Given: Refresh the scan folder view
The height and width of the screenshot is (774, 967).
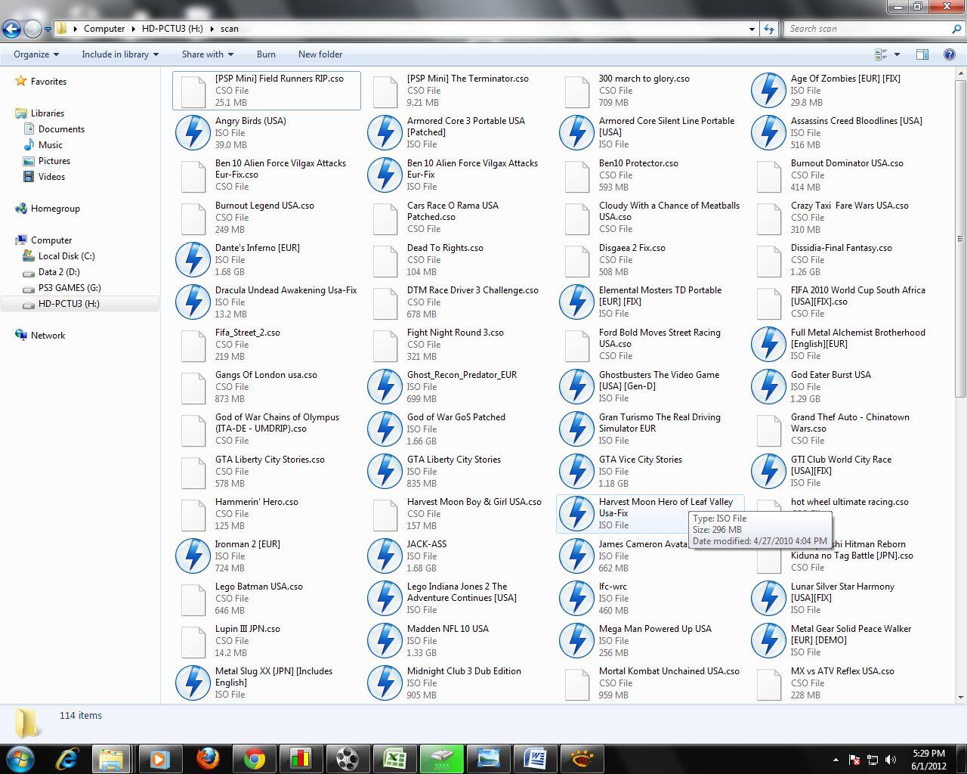Looking at the screenshot, I should click(769, 29).
